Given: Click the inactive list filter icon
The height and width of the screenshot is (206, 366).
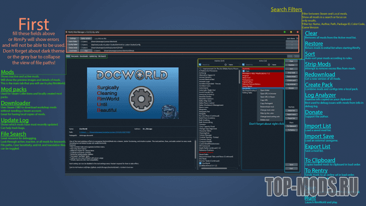Looking at the screenshot, I should pos(200,65).
